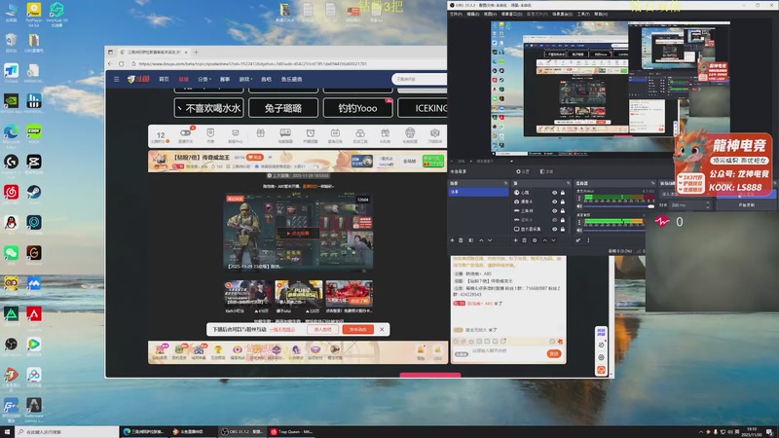The image size is (779, 438).
Task: Open 鱼乐盛典 in Douyu navigation
Action: point(291,79)
